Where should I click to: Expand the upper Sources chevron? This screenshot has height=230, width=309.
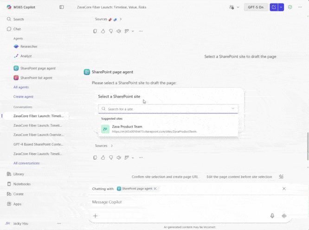[121, 19]
